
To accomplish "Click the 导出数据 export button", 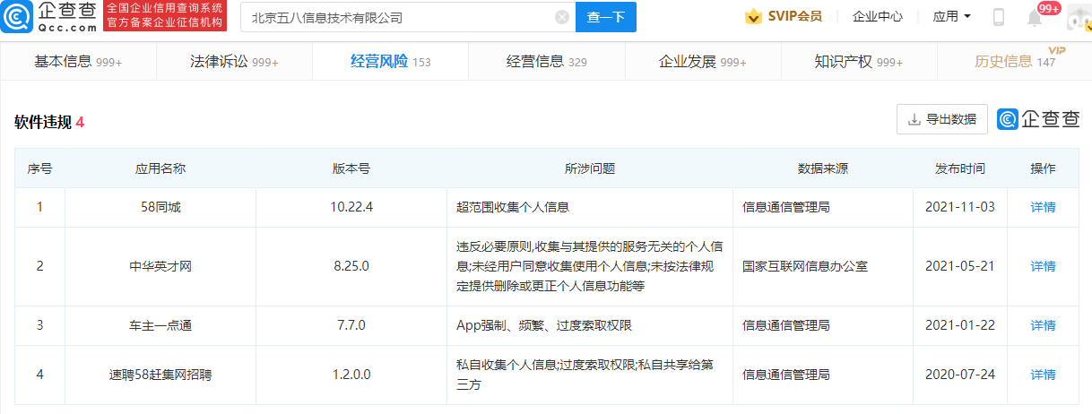I will [x=941, y=119].
